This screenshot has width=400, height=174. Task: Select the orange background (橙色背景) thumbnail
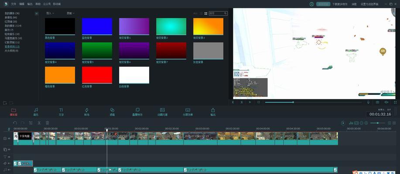tap(60, 75)
